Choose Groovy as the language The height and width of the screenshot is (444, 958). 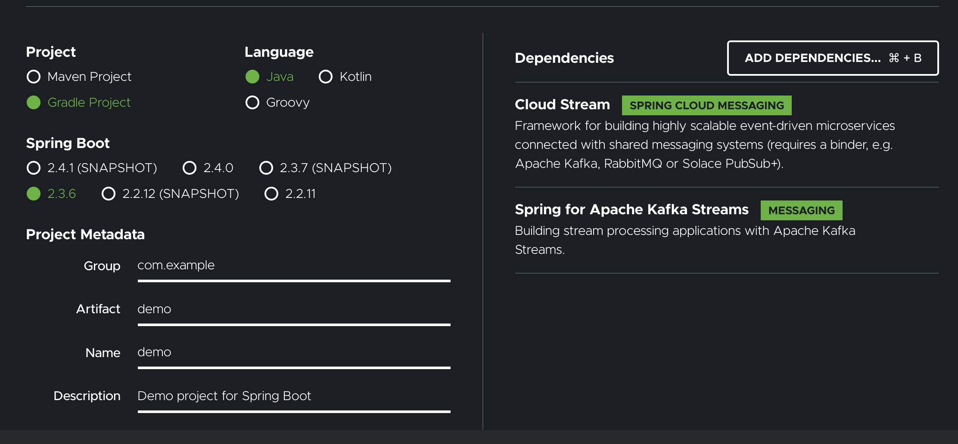point(252,102)
